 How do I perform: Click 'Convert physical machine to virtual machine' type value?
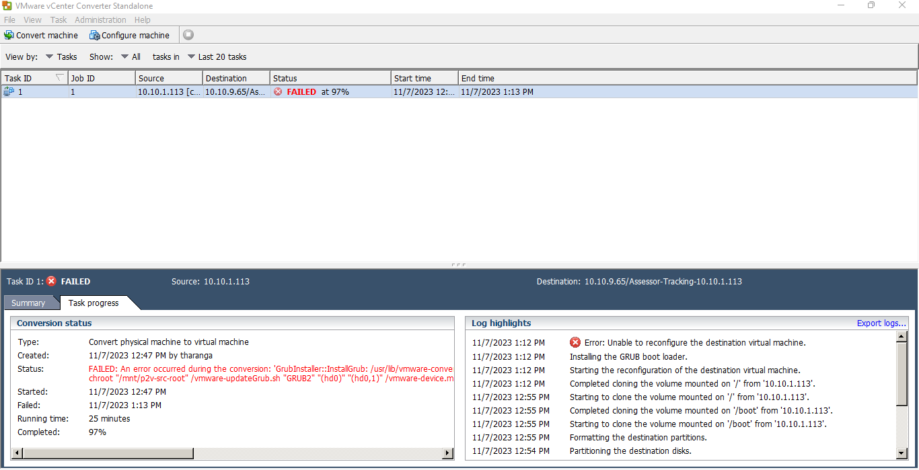(x=169, y=342)
